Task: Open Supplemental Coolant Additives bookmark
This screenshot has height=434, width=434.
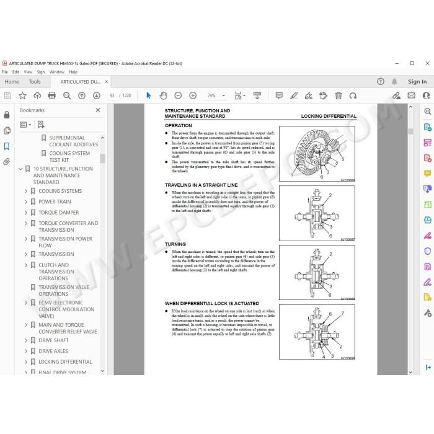Action: point(74,141)
